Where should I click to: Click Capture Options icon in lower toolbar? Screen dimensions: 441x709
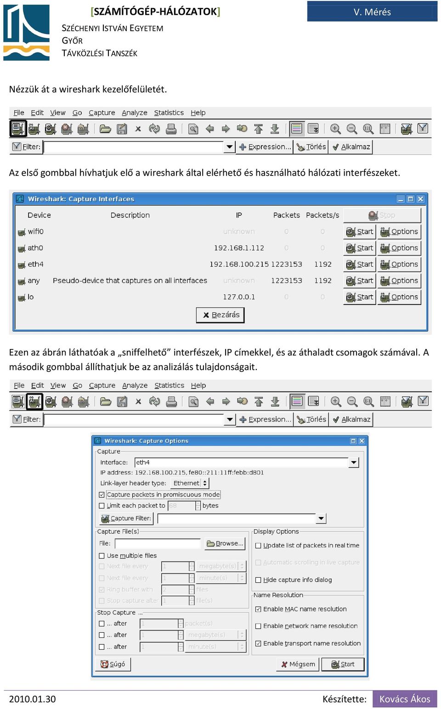pos(34,401)
